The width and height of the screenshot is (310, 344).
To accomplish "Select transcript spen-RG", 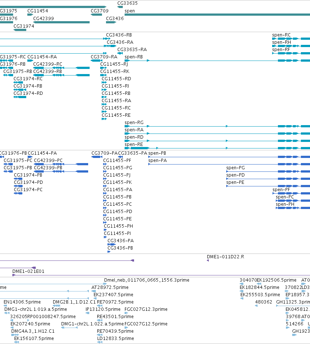I will point(134,123).
